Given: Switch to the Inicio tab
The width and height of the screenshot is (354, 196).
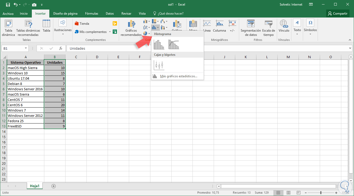Looking at the screenshot, I should click(x=24, y=14).
